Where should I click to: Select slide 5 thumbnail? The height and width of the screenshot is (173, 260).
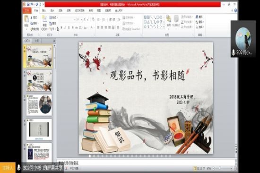pos(39,153)
